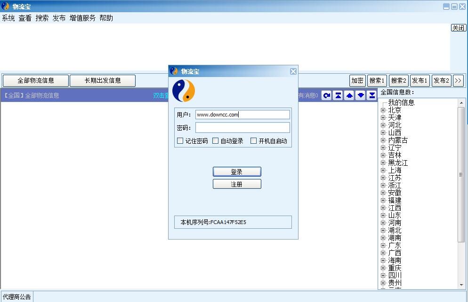Expand the 北京 tree node
This screenshot has width=468, height=302.
coord(383,110)
